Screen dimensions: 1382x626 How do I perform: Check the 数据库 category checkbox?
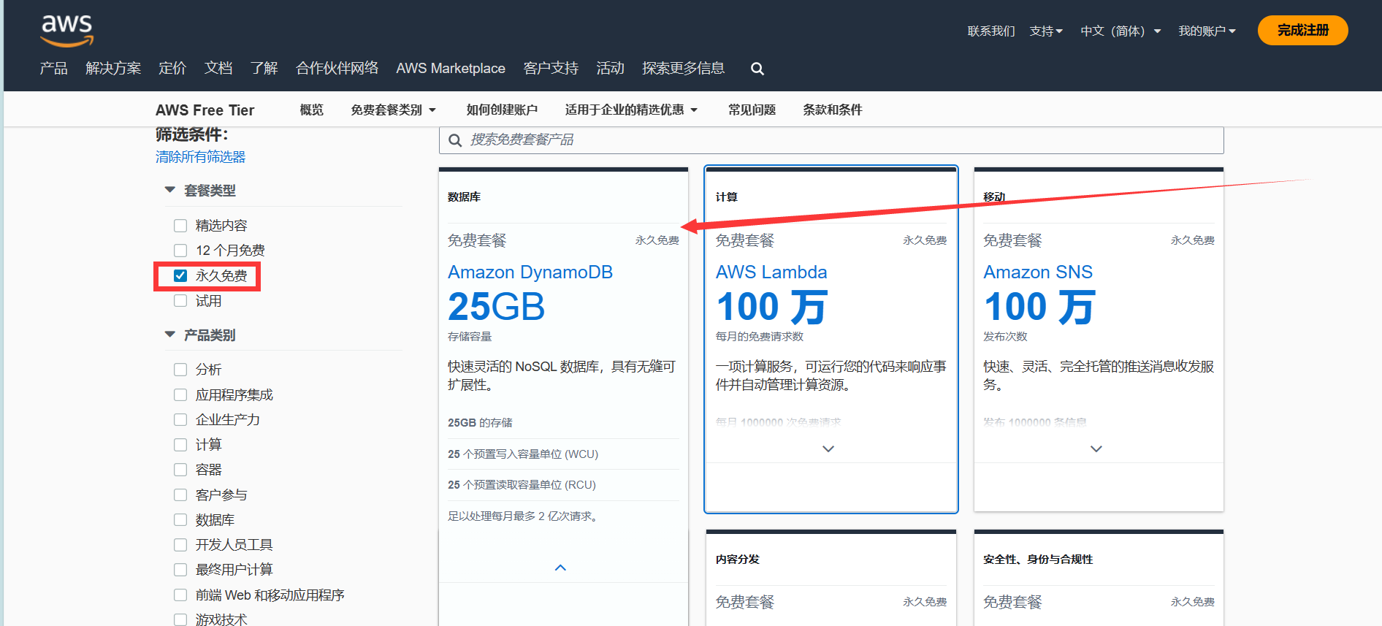(x=180, y=520)
